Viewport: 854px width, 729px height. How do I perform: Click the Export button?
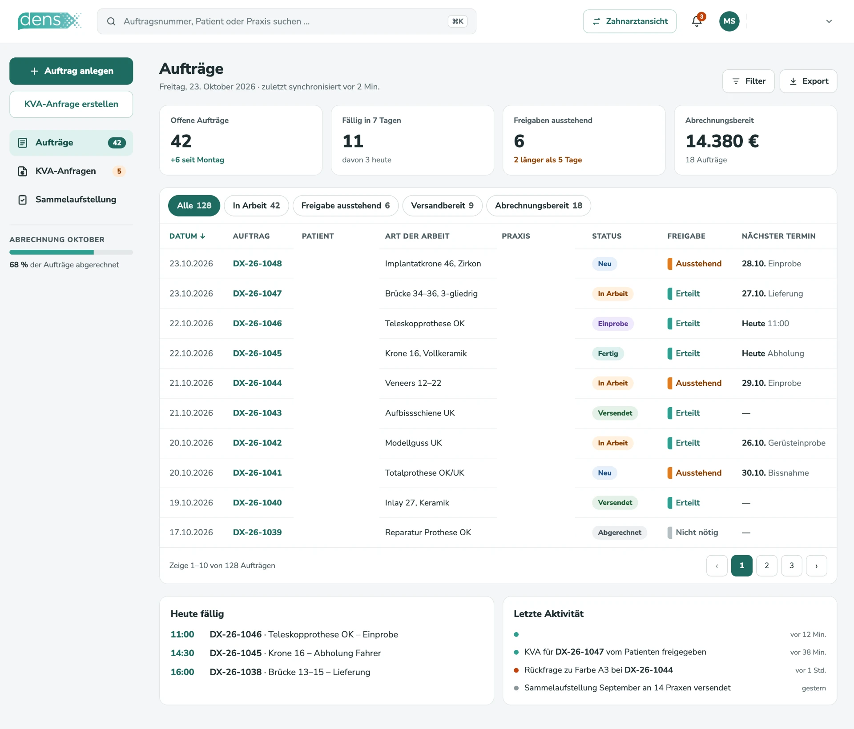[808, 81]
